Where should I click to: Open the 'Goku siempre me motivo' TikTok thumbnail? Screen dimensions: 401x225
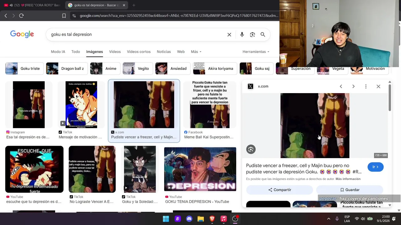(81, 105)
